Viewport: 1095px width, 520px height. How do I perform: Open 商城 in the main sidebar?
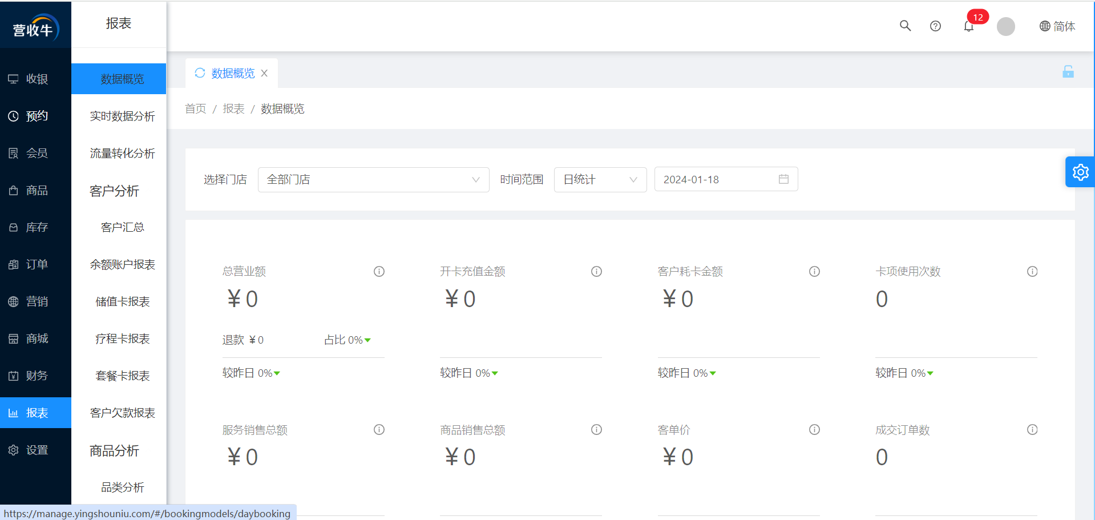(35, 338)
